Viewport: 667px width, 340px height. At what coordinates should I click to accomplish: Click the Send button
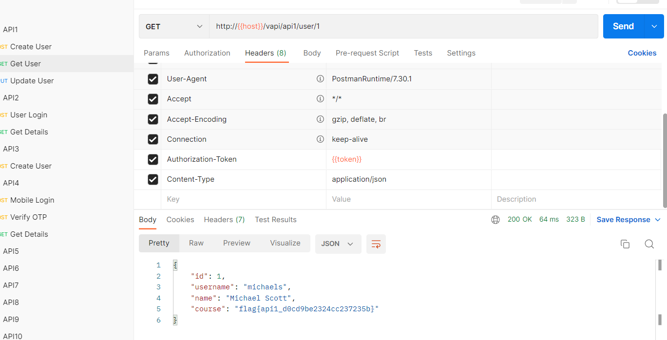tap(624, 26)
